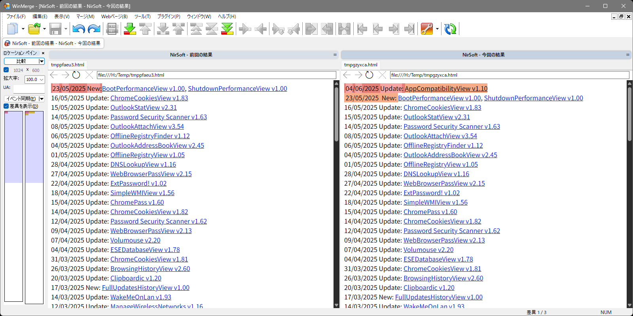Open the ファイル(F) menu

point(16,16)
